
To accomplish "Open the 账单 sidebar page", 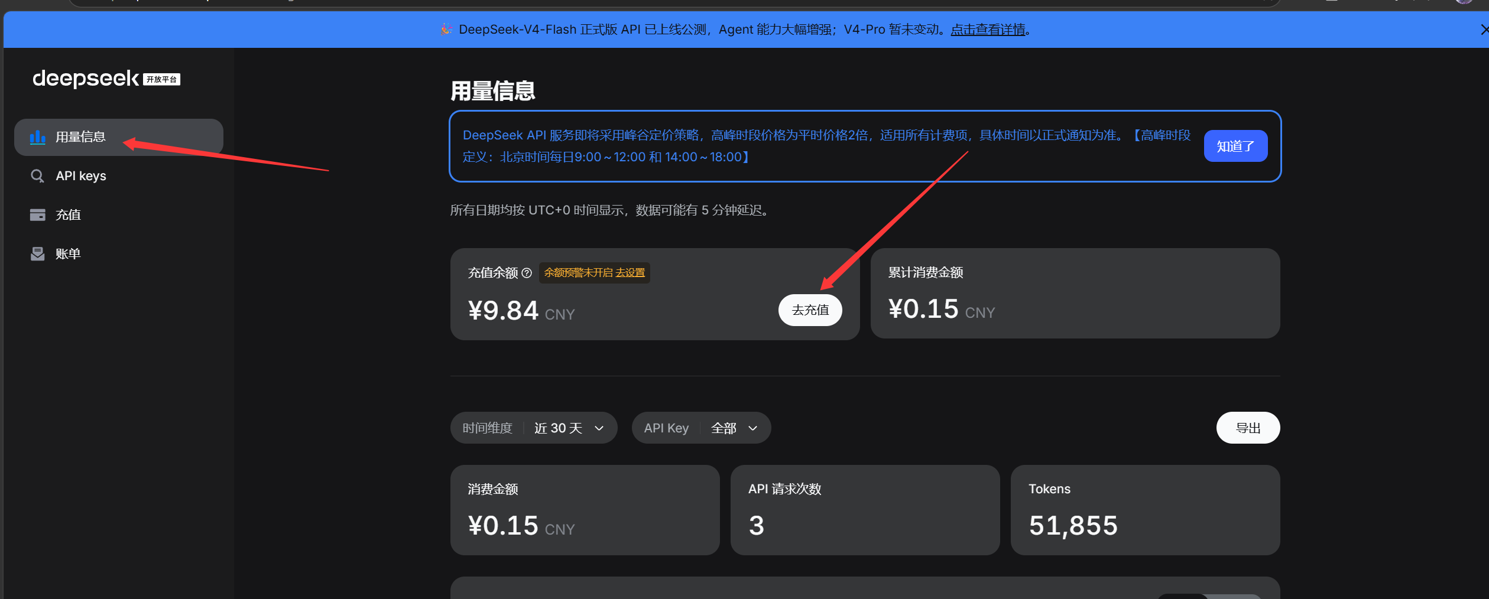I will [119, 254].
